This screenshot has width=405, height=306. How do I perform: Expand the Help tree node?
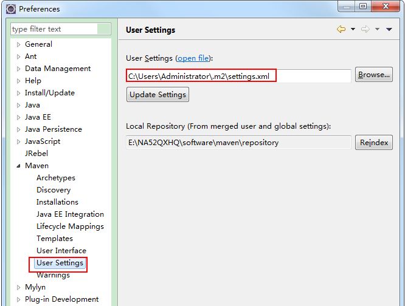18,81
